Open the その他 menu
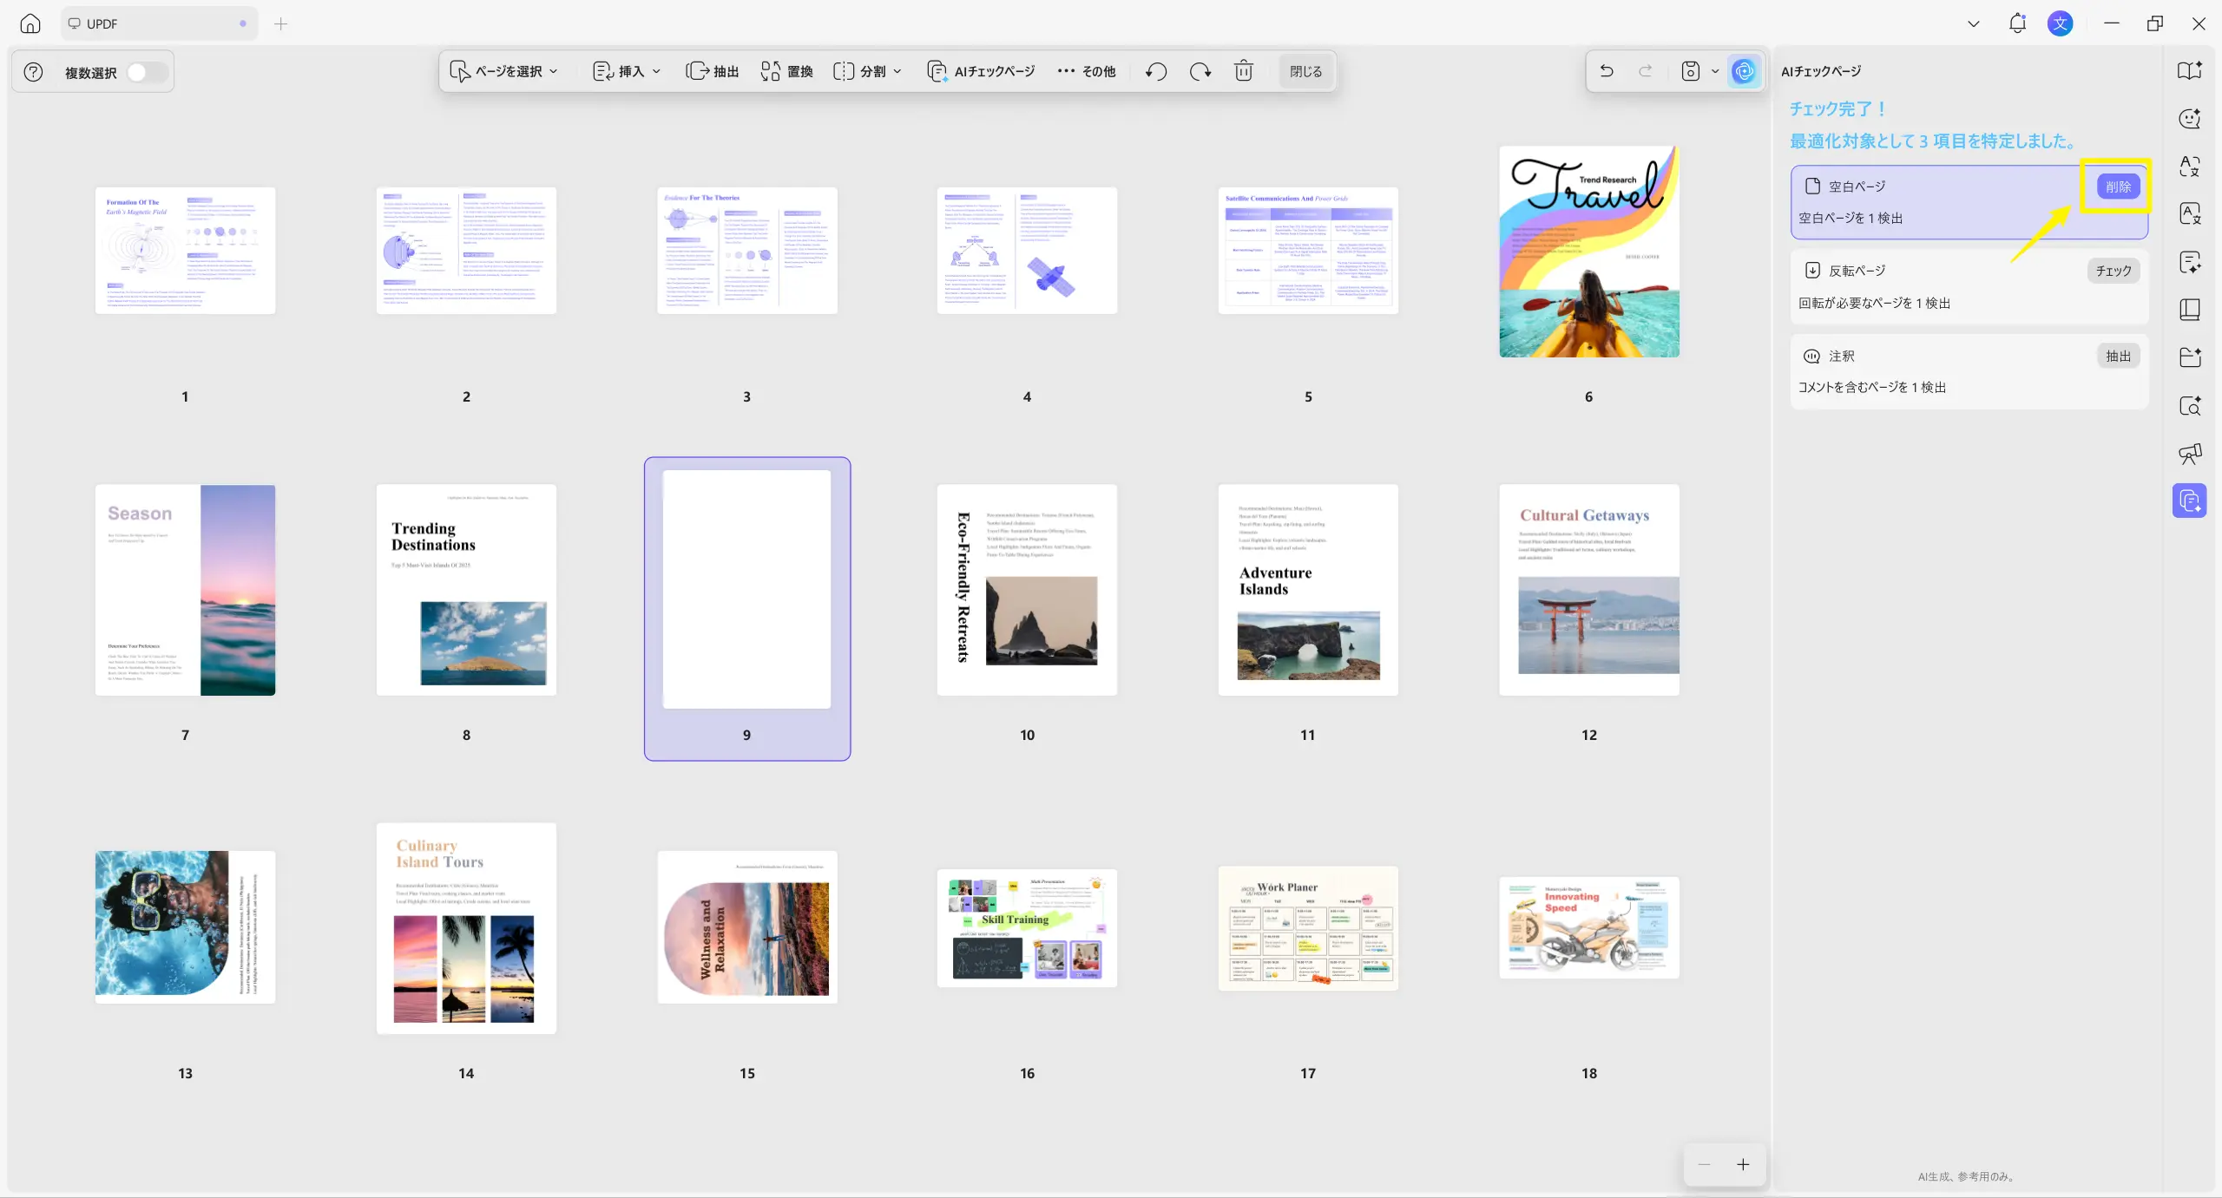Image resolution: width=2222 pixels, height=1198 pixels. point(1087,71)
